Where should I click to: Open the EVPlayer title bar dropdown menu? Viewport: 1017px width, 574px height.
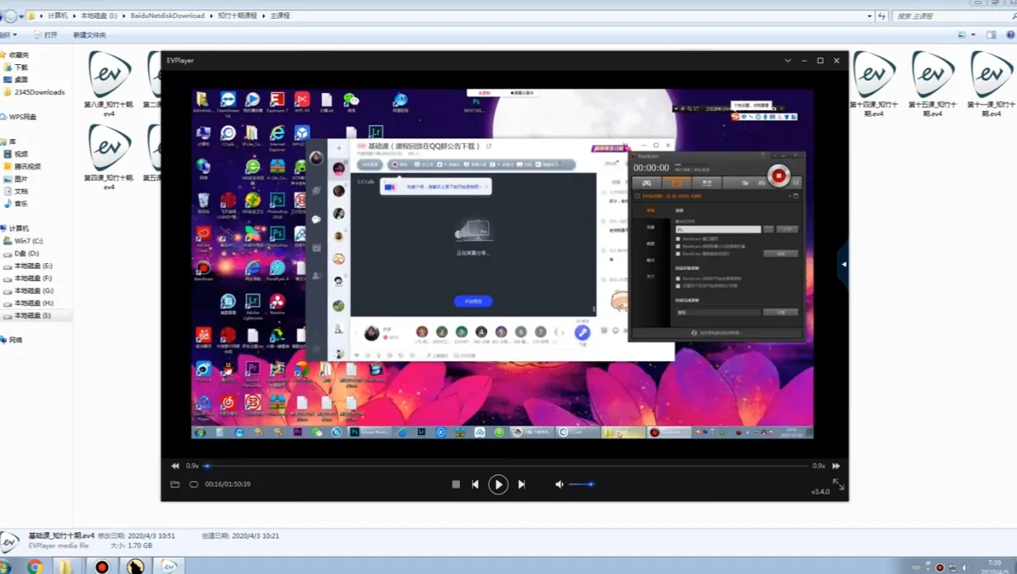pyautogui.click(x=787, y=60)
